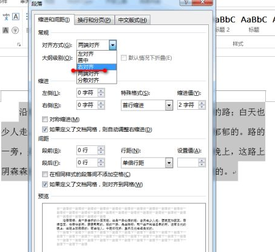Apply the 标题 style in Word
The width and height of the screenshot is (275, 252).
pyautogui.click(x=254, y=24)
